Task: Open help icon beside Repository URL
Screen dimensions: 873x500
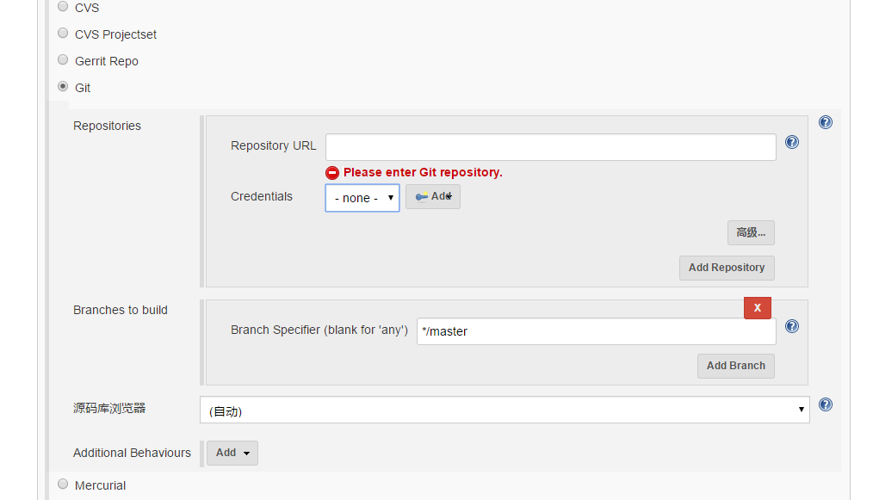Action: coord(792,143)
